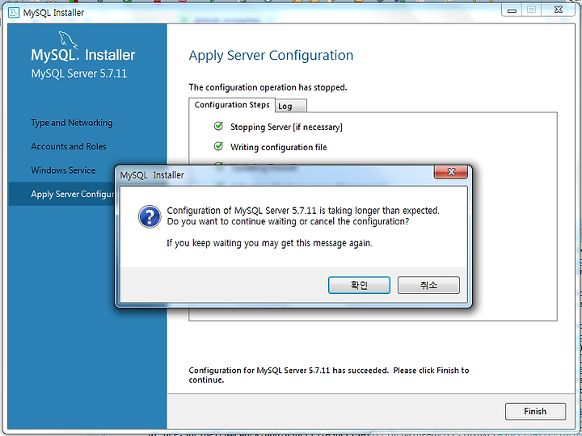Click the 확인 (OK) button in dialog
The width and height of the screenshot is (582, 436).
[x=359, y=285]
